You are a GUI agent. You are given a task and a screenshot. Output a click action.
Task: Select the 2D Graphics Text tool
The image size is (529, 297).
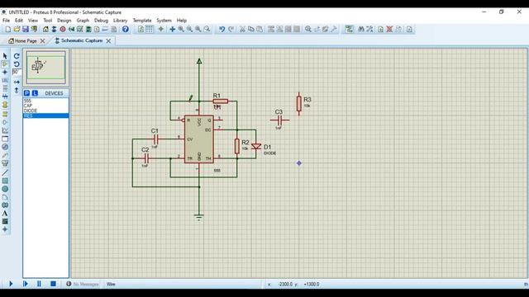pyautogui.click(x=5, y=213)
